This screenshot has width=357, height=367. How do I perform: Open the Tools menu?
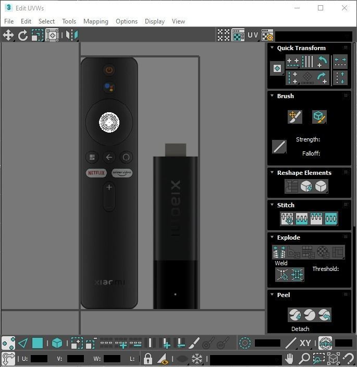pyautogui.click(x=69, y=21)
